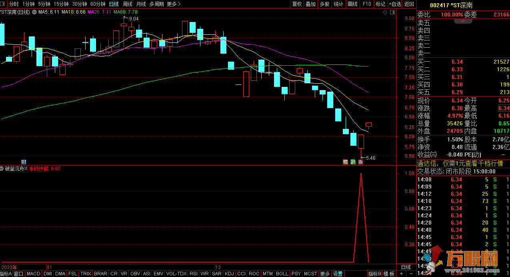Select the DMI indicator tab
Viewport: 510px width, 277px height.
point(48,274)
